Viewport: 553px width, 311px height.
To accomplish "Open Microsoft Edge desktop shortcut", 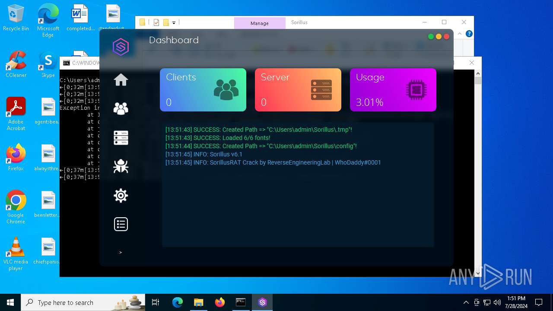I will point(48,20).
